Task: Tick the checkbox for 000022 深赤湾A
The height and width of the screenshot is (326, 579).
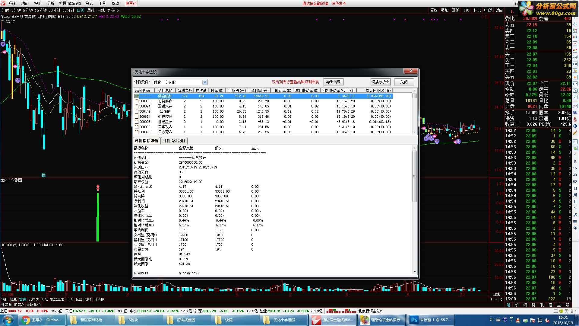Action: (137, 132)
